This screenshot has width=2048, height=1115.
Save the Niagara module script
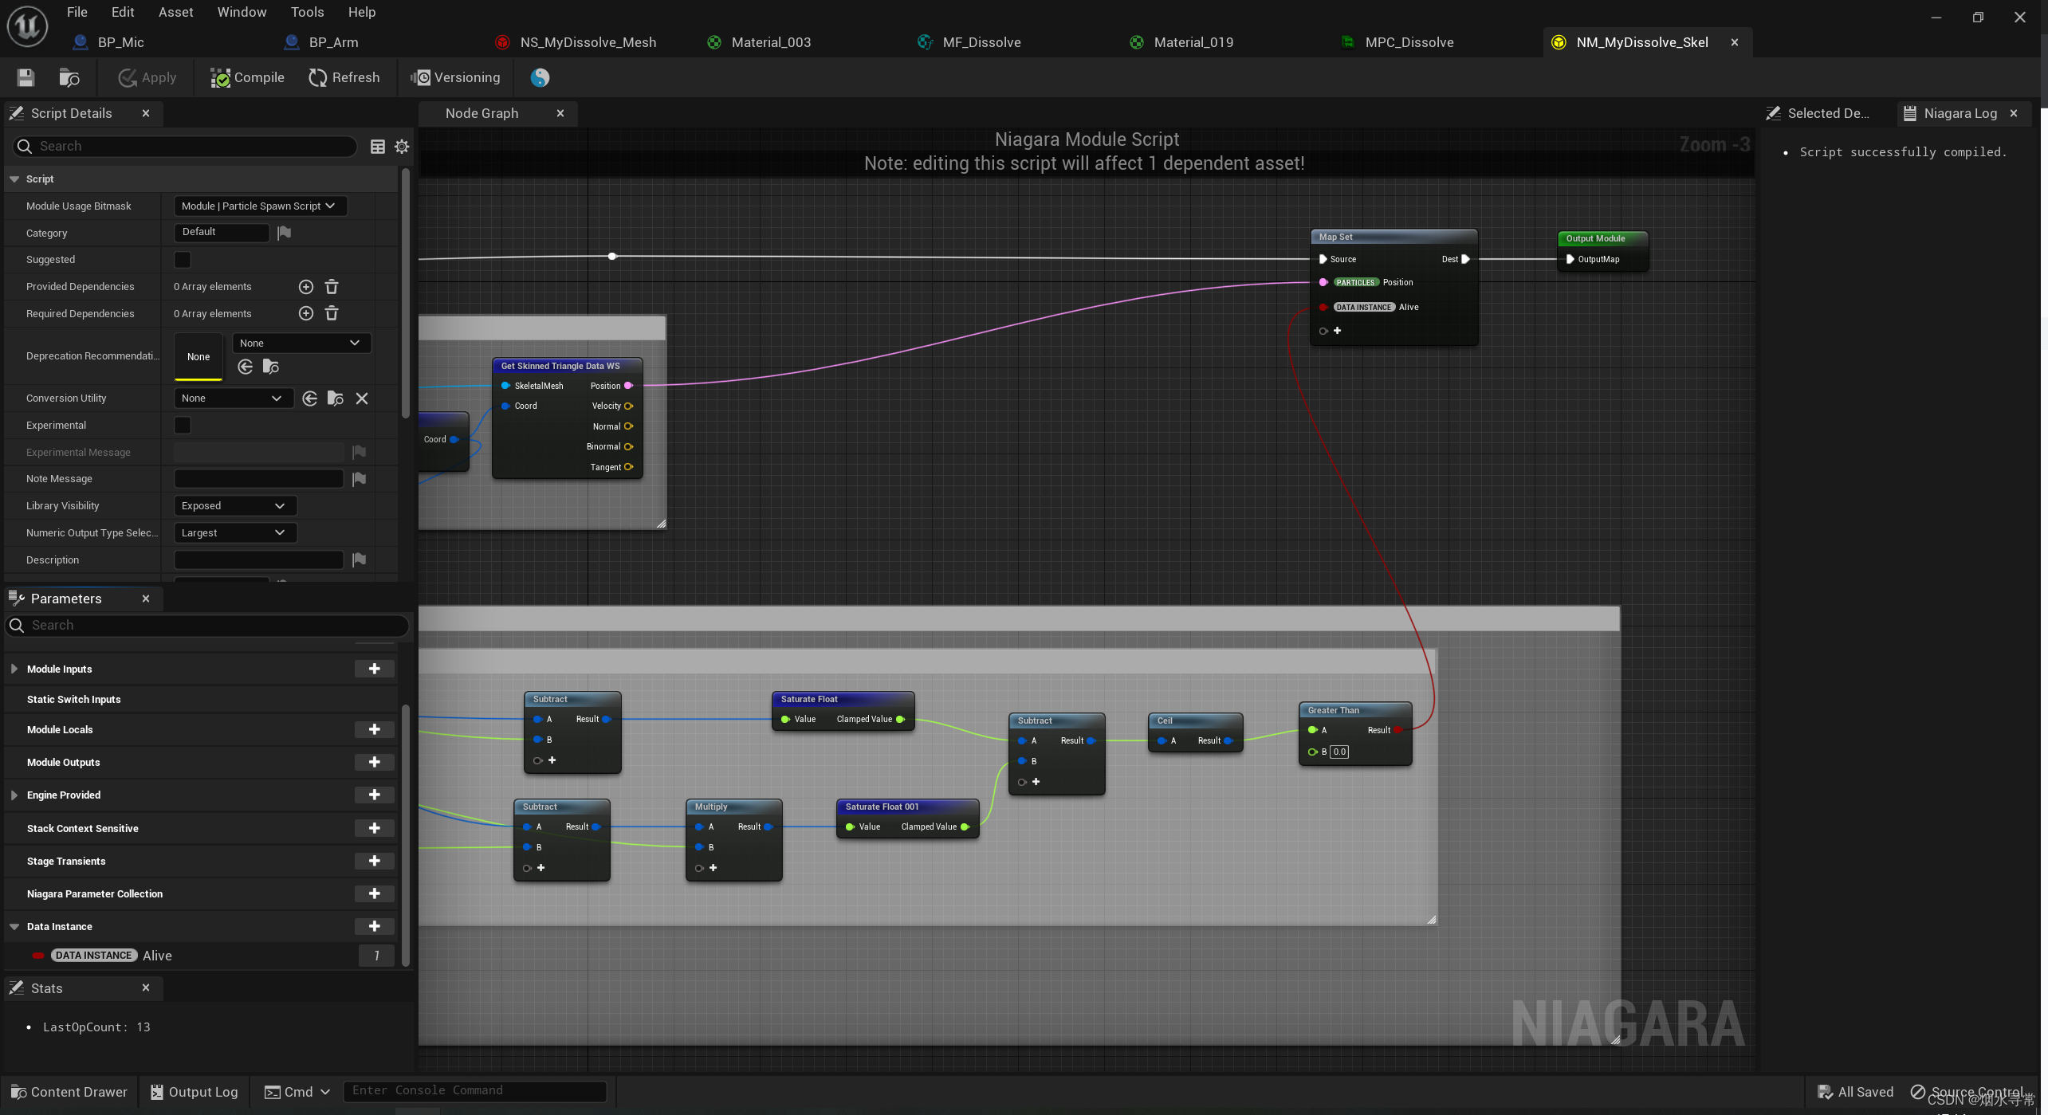25,77
